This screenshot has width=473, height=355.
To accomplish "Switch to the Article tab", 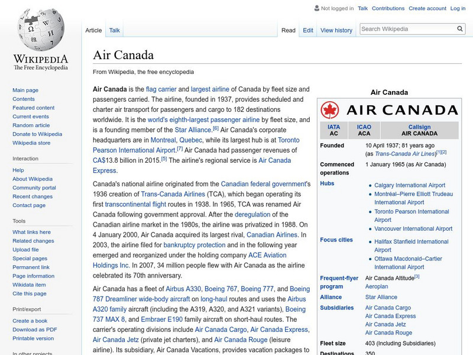I will tap(93, 30).
